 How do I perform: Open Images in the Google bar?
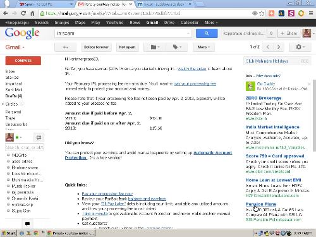coord(62,23)
